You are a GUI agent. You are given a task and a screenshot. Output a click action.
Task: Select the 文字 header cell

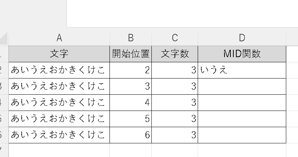(59, 54)
